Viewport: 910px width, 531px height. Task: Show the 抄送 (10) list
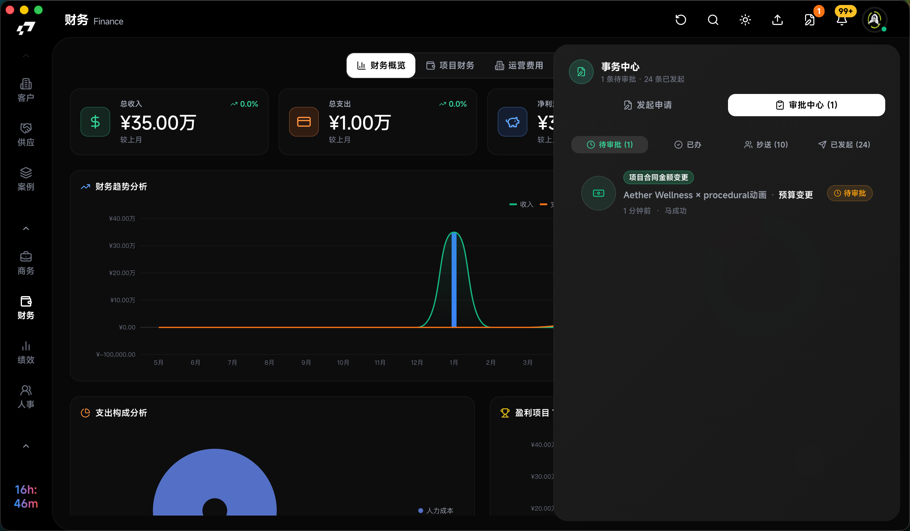tap(766, 145)
